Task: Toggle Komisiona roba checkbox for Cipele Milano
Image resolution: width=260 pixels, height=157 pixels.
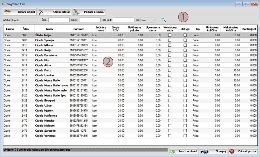Action: click(x=170, y=45)
